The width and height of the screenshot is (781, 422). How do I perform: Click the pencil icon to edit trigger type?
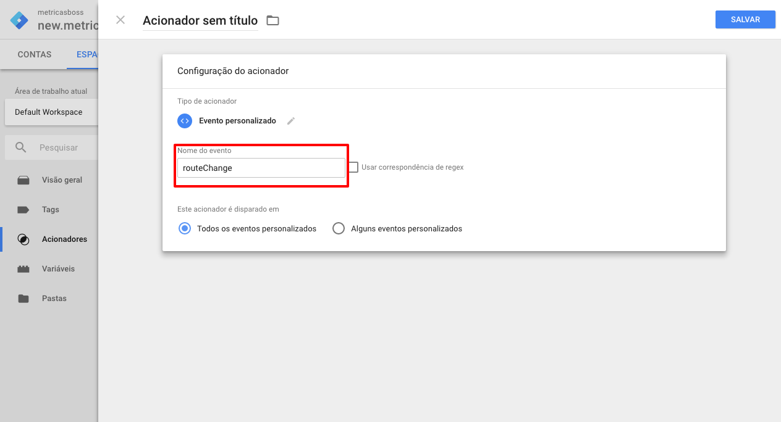coord(291,121)
